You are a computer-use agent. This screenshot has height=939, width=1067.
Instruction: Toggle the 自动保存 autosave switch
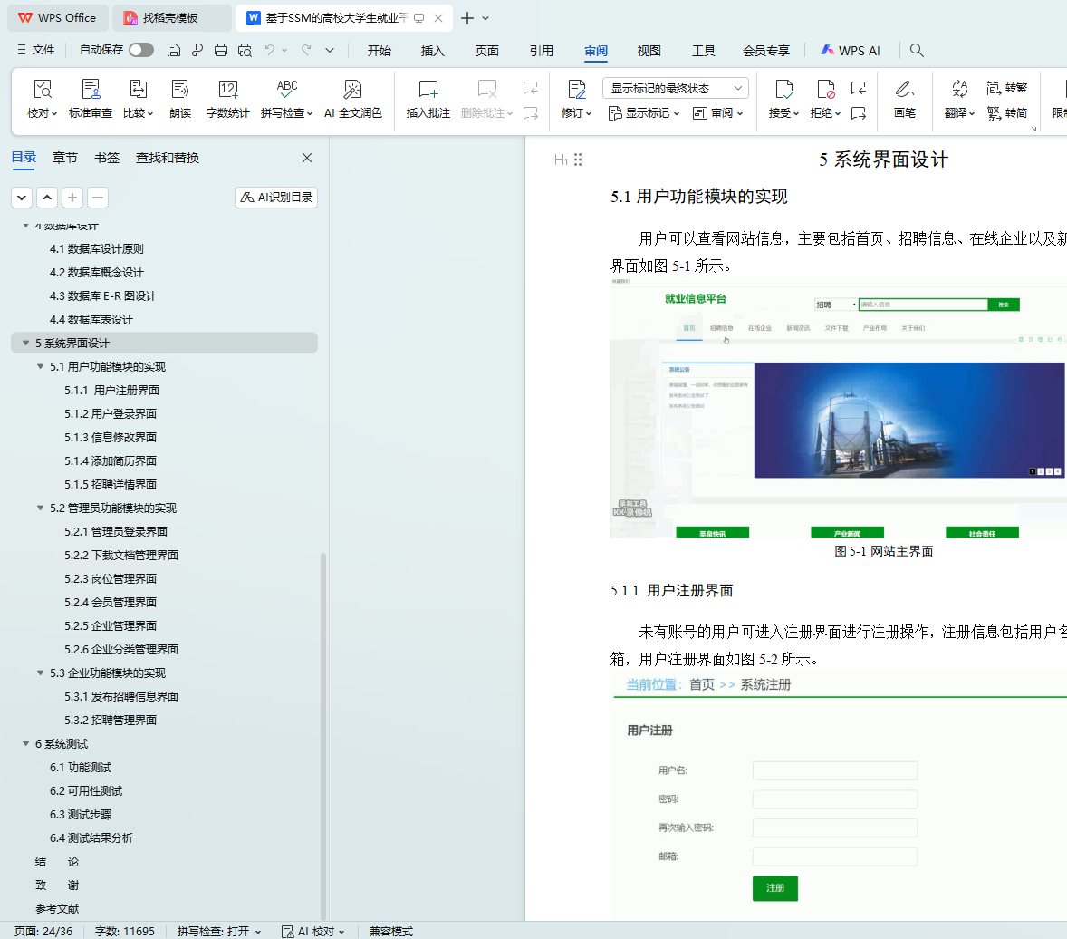tap(141, 50)
